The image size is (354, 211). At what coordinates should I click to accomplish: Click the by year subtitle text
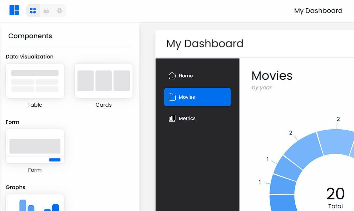(x=262, y=88)
